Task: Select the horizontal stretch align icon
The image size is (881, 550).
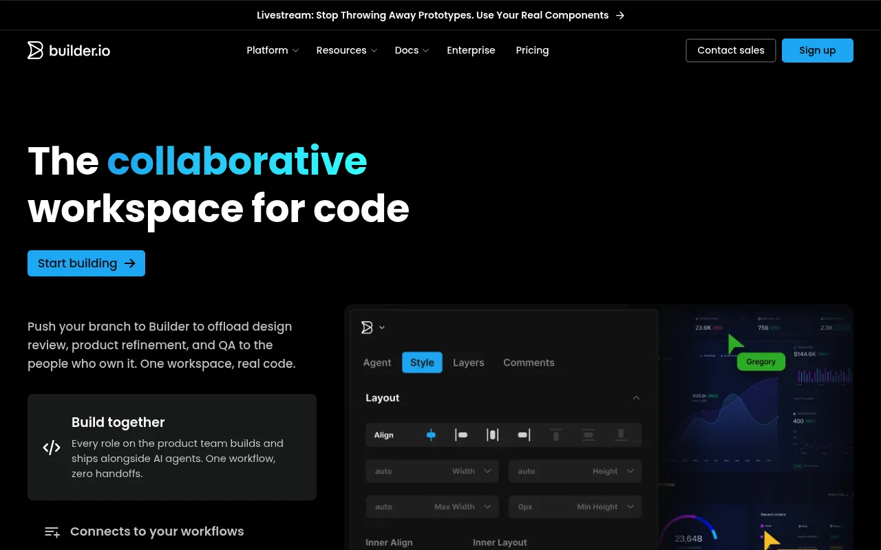Action: [x=492, y=434]
